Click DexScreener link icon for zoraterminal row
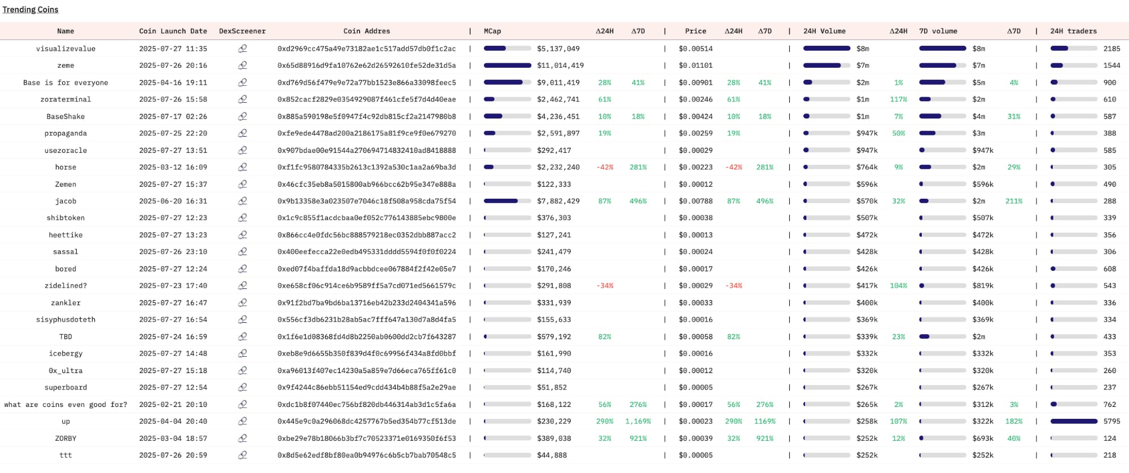The image size is (1129, 473). pos(242,99)
